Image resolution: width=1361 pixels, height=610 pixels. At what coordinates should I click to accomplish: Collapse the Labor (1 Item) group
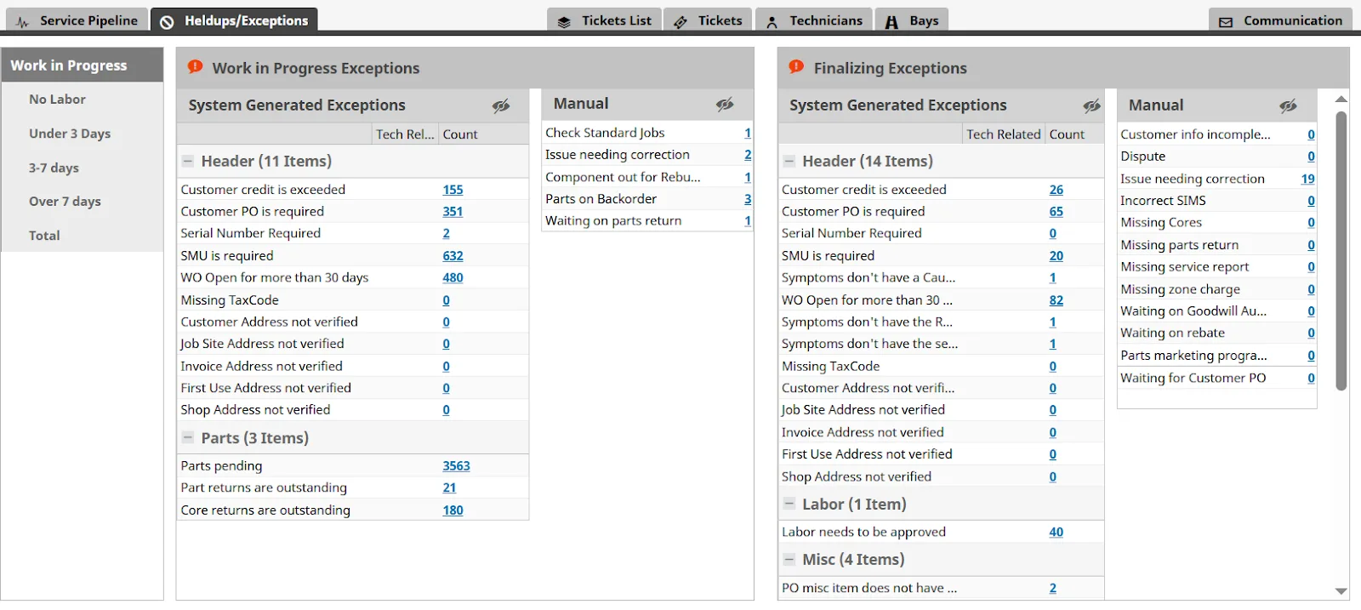click(x=789, y=504)
